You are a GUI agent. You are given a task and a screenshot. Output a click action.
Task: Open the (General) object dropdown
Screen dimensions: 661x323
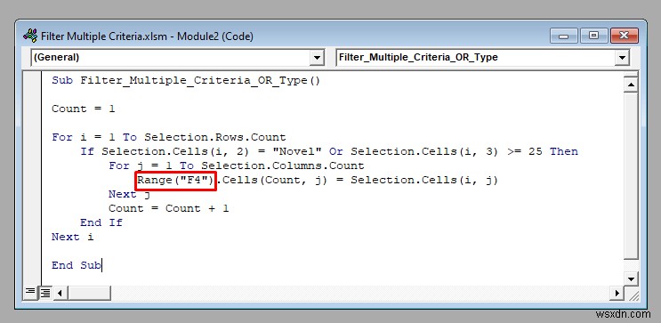[317, 57]
